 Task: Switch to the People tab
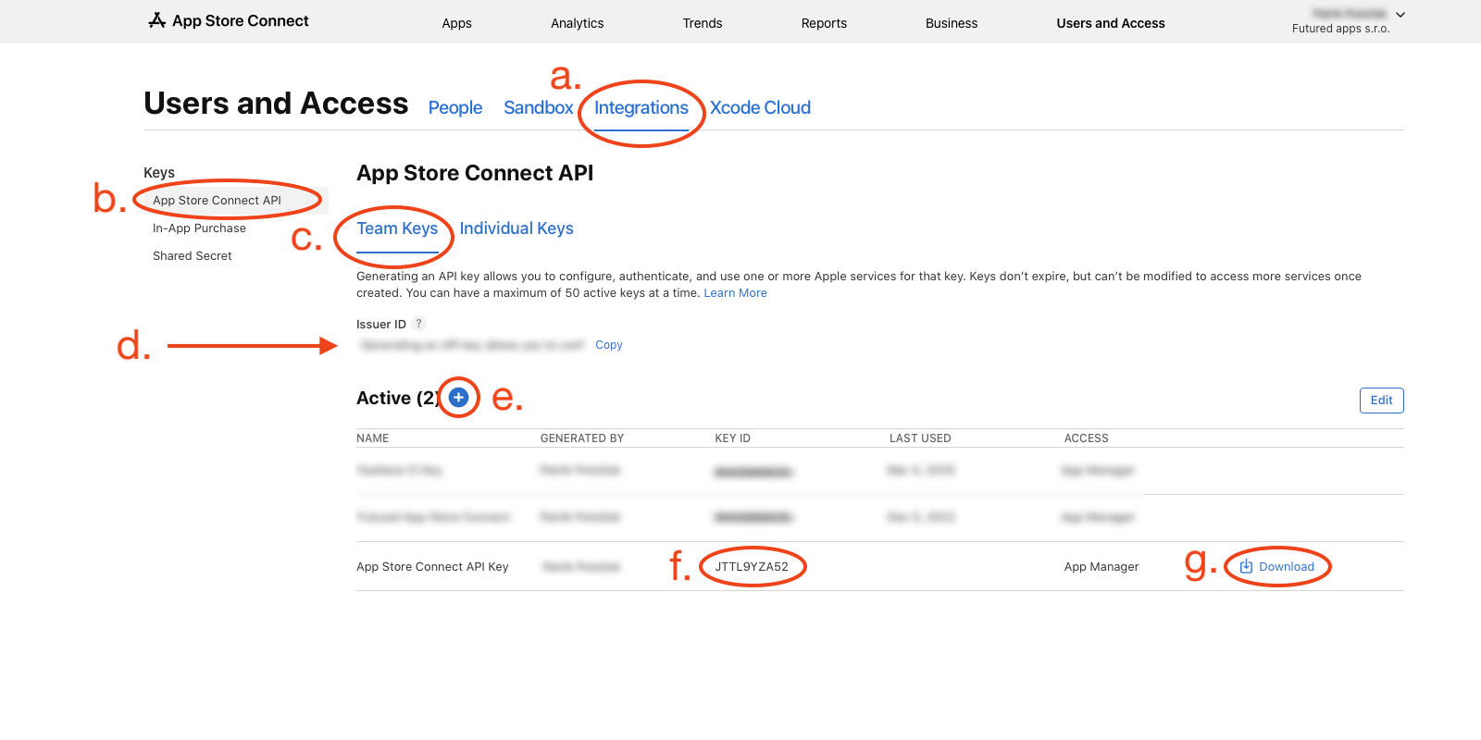tap(454, 108)
